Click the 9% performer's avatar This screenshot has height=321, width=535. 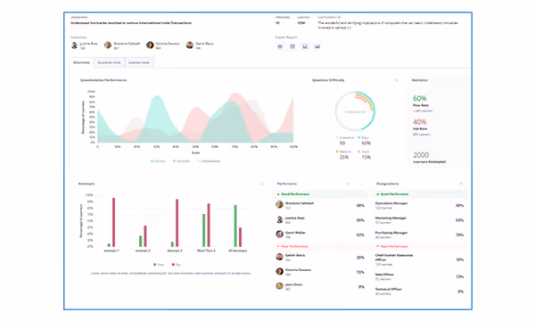pyautogui.click(x=279, y=286)
